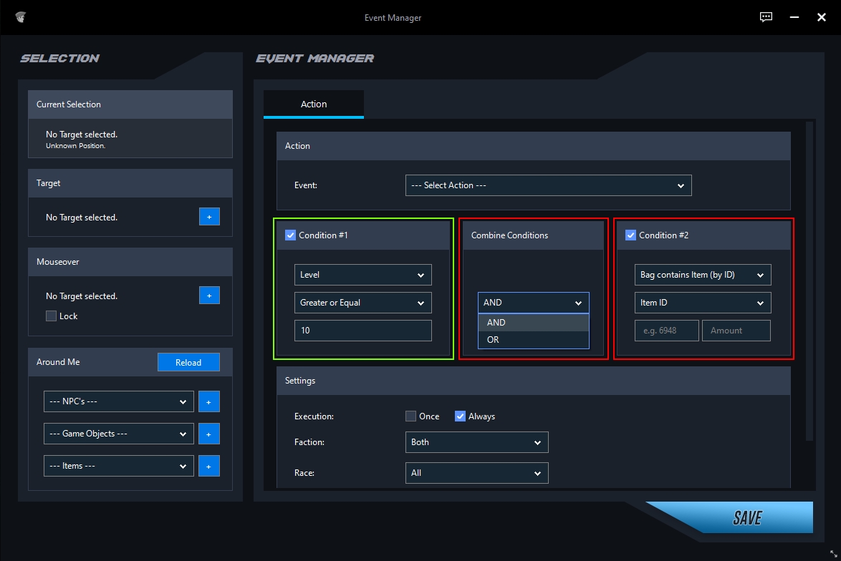Viewport: 841px width, 561px height.
Task: Click the resize grip icon in corner
Action: click(x=833, y=554)
